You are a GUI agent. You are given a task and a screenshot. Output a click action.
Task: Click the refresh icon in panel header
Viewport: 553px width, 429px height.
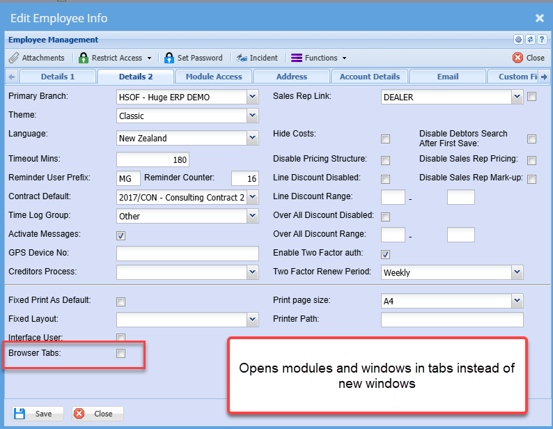point(530,40)
